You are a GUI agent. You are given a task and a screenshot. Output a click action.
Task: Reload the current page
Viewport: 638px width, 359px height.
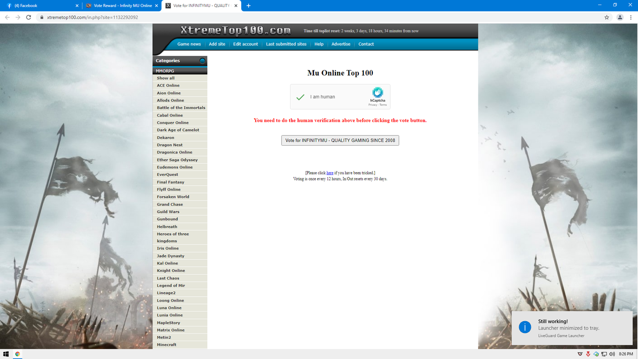pos(29,17)
